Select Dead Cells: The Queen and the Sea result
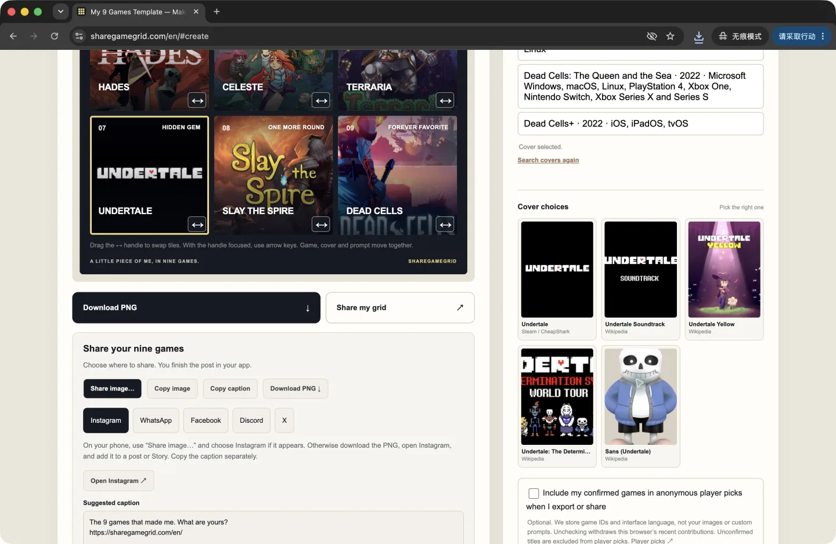 [x=640, y=86]
